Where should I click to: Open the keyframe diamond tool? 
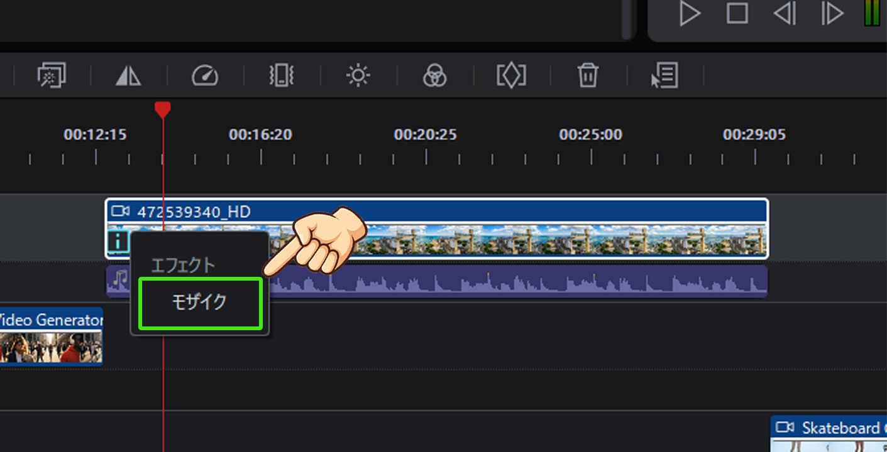tap(511, 76)
